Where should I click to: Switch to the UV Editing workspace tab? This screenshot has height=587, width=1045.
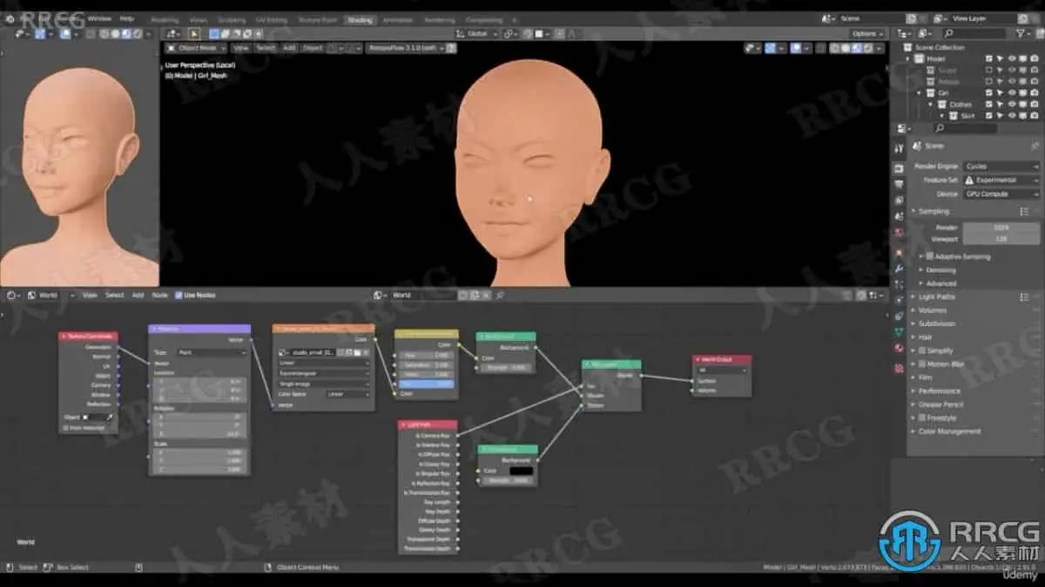click(x=271, y=19)
